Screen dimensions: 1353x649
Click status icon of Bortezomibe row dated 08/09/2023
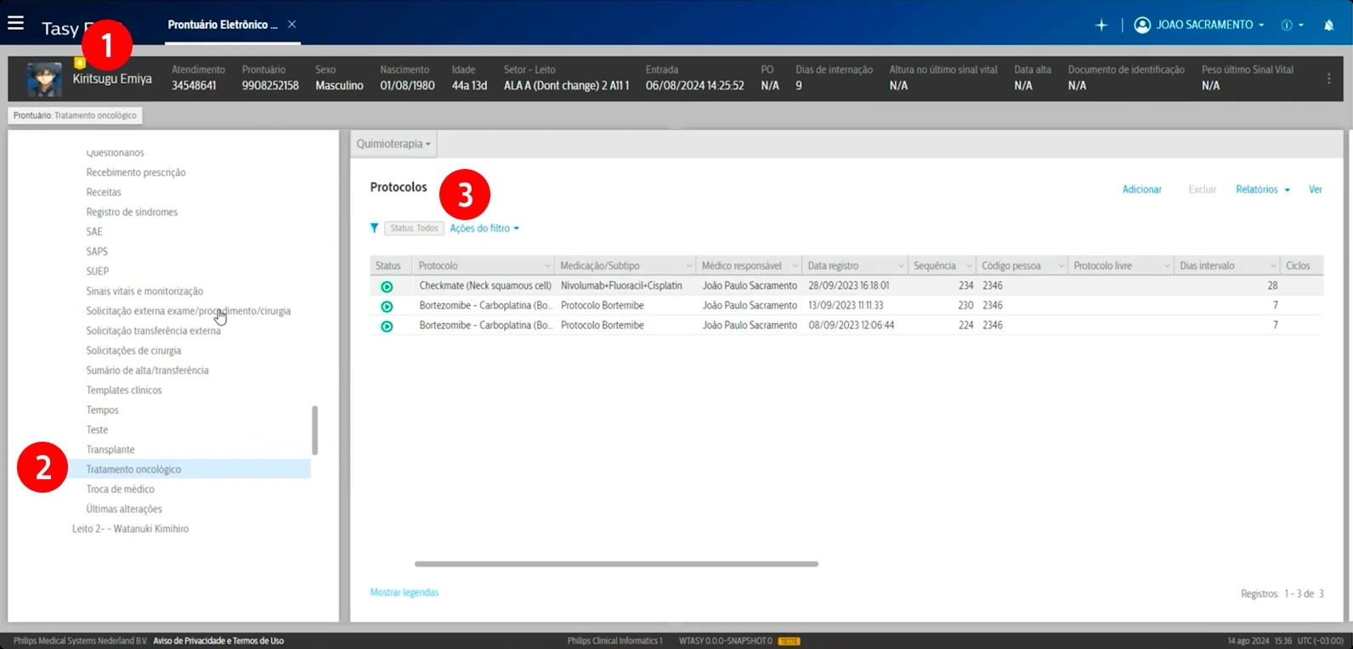pos(387,326)
